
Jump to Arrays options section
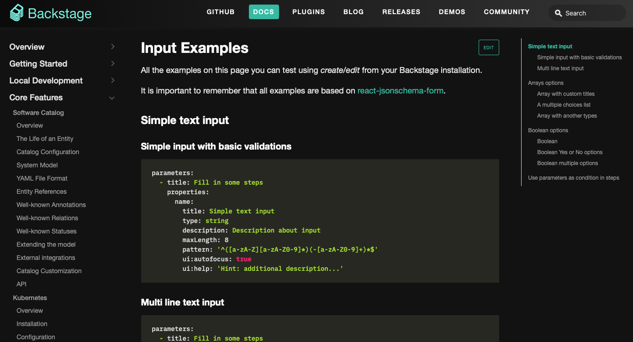[x=546, y=83]
